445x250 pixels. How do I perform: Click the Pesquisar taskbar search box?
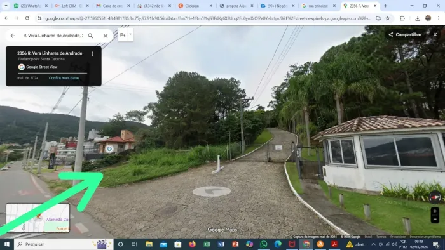click(x=64, y=244)
